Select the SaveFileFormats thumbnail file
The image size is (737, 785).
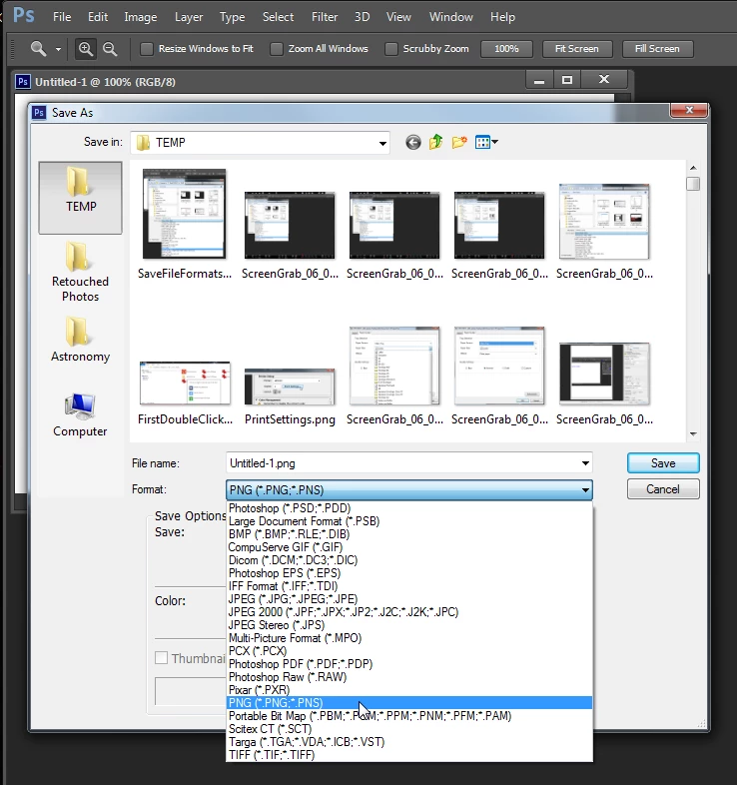[184, 224]
